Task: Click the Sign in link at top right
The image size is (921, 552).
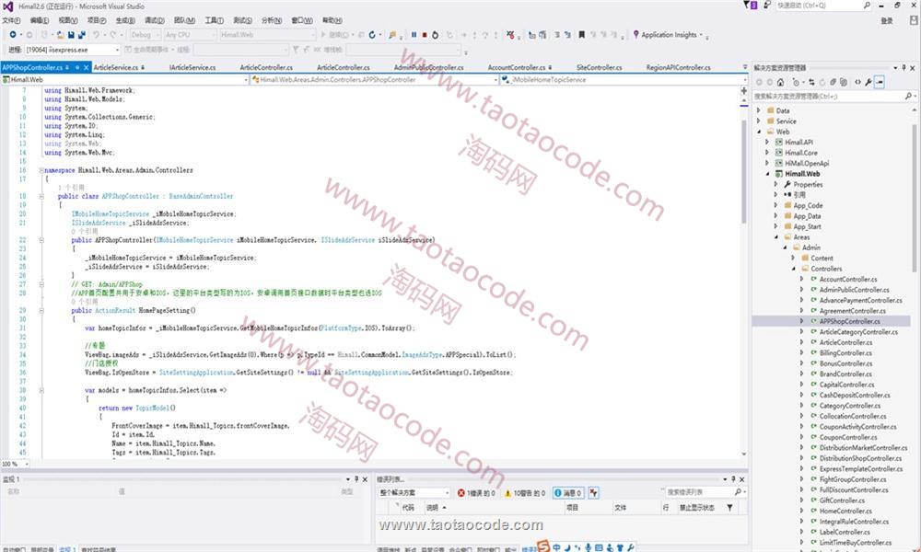Action: [x=886, y=19]
